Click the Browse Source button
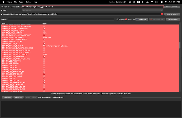 coord(172,7)
